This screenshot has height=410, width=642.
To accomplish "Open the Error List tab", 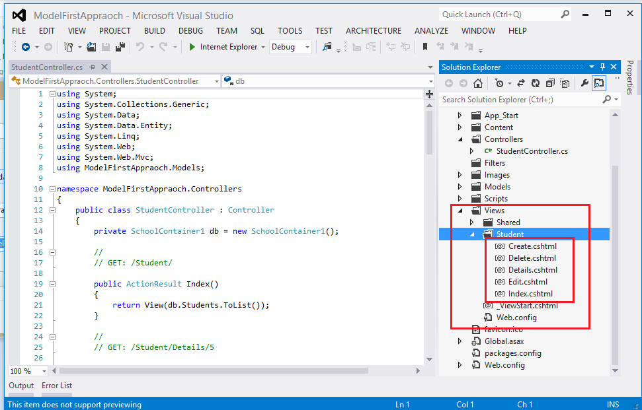I will point(57,386).
